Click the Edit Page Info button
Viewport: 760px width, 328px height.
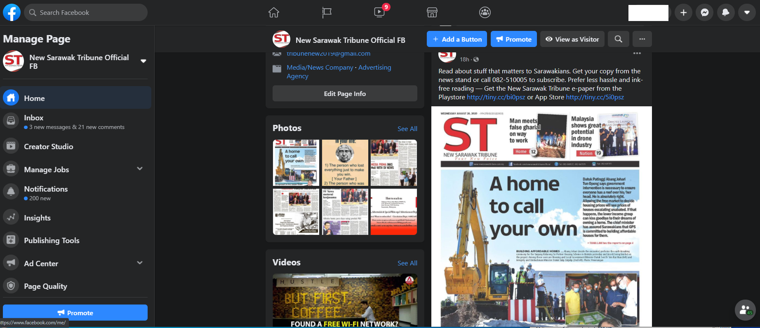[x=345, y=94]
